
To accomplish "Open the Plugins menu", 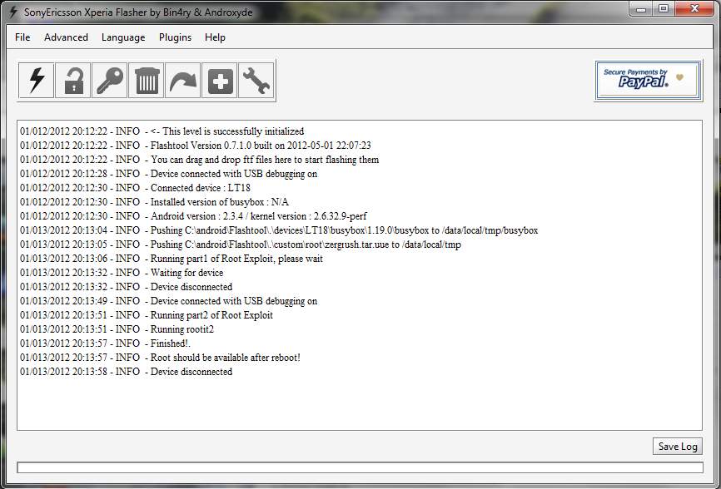I will [175, 37].
